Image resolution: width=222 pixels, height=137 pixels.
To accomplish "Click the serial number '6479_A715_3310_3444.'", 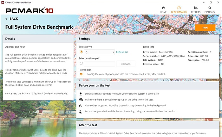I will 173,56.
